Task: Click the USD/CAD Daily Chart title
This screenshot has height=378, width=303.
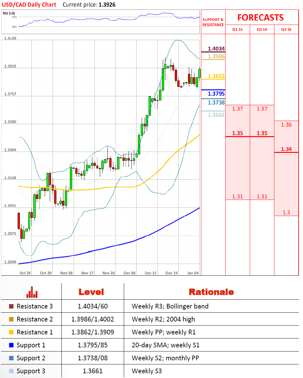Action: (29, 5)
